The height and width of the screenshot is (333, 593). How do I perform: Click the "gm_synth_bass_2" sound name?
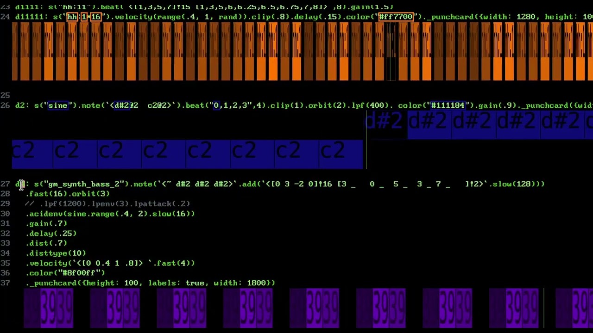(83, 184)
